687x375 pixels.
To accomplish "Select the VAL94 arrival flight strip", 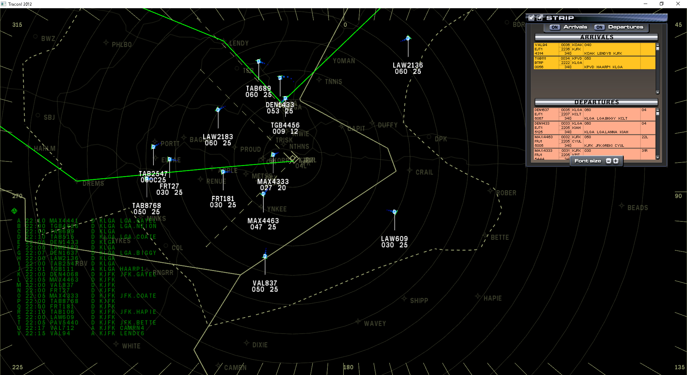I will coord(594,49).
